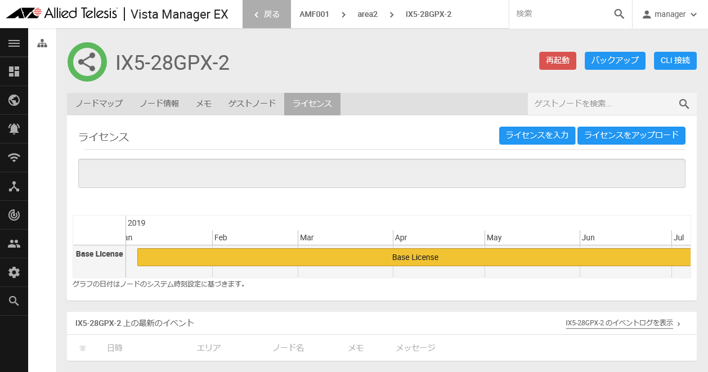Screen dimensions: 708x372
Task: Click the Jul month label on the timeline
Action: coord(679,237)
